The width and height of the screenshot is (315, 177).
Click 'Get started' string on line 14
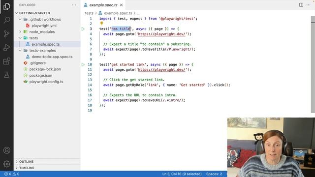(x=192, y=85)
